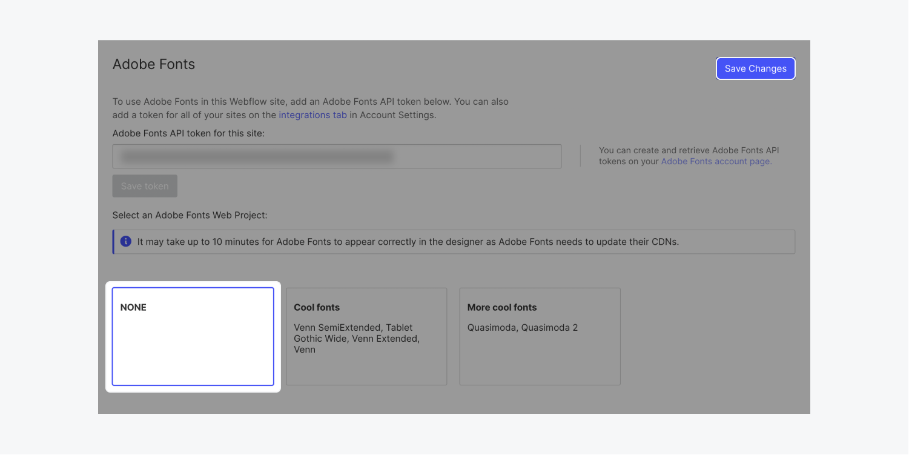Click the 'Select an Adobe Fonts Web Project:' label
909x455 pixels.
(190, 215)
